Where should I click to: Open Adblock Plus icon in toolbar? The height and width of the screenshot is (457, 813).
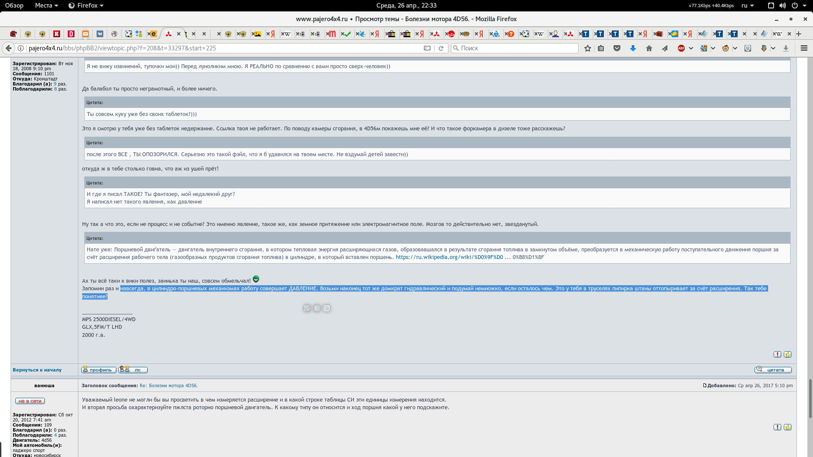pos(681,48)
